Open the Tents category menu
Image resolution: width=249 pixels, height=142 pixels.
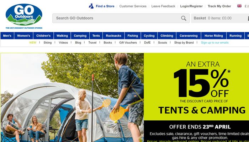pos(96,35)
